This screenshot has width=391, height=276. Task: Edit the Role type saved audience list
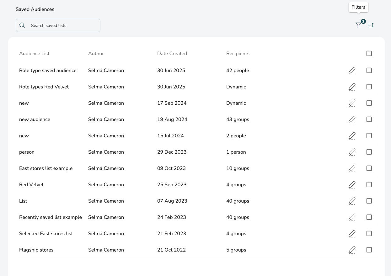click(352, 71)
